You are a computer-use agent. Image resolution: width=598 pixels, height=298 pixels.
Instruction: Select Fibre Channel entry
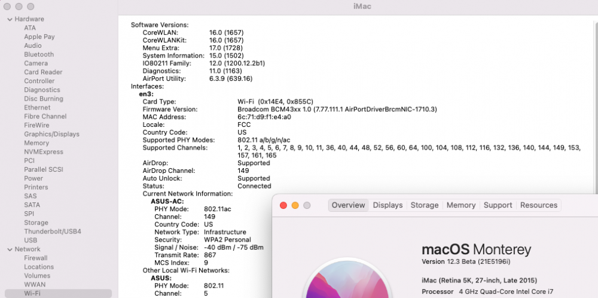point(45,116)
